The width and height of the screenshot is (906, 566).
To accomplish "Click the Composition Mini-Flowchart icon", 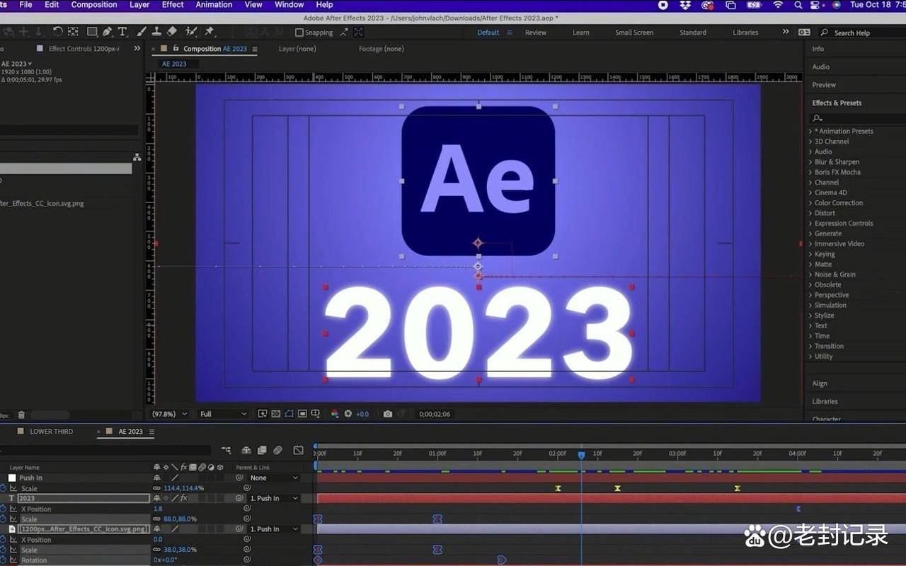I will pyautogui.click(x=226, y=450).
